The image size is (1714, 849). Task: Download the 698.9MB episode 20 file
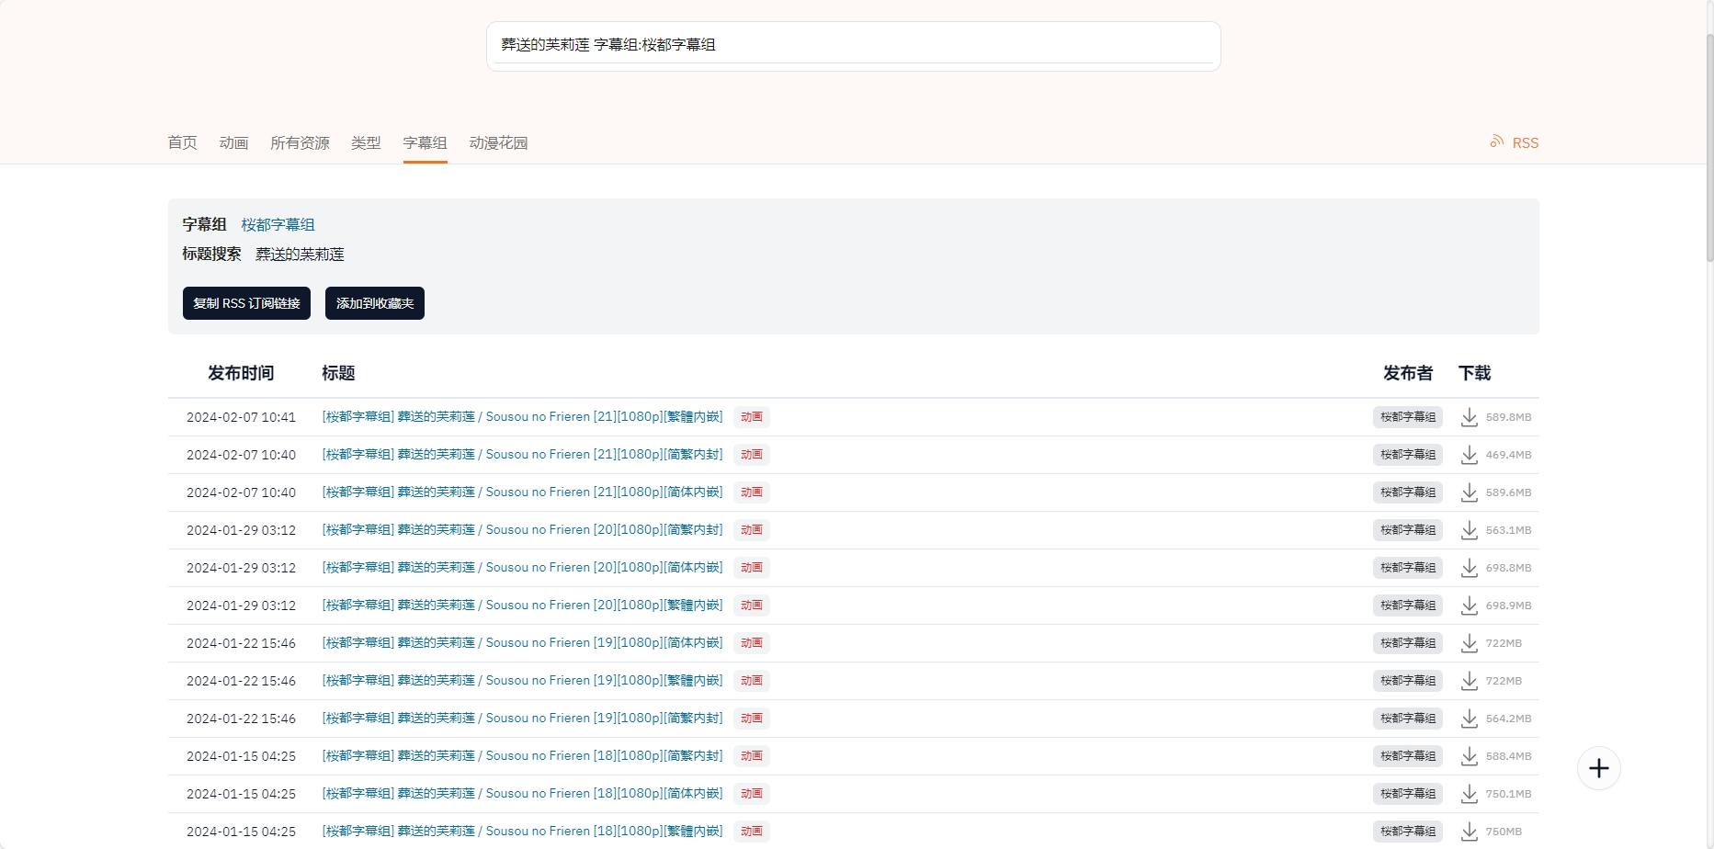coord(1469,606)
